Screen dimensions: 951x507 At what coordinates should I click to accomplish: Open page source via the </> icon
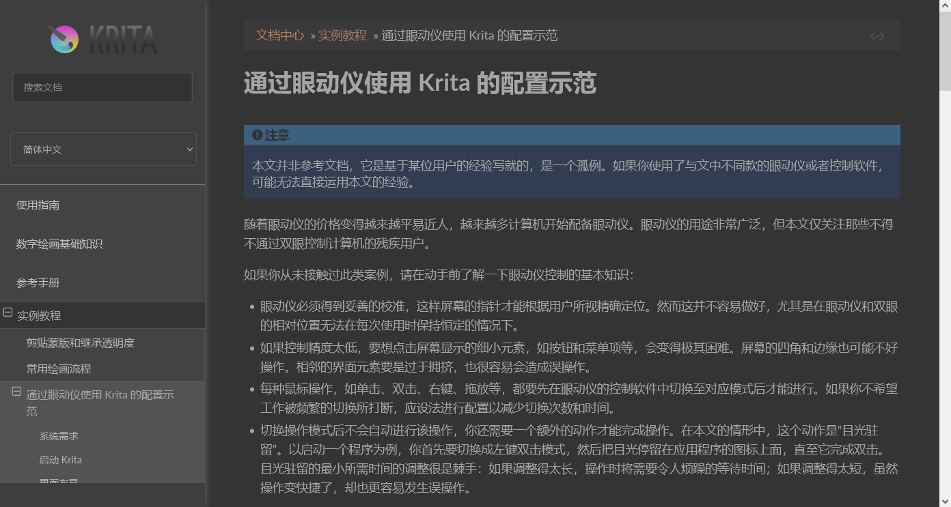877,36
